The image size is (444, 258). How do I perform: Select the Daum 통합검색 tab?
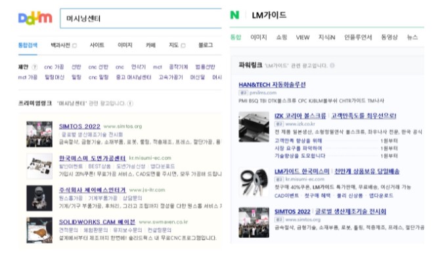[28, 45]
